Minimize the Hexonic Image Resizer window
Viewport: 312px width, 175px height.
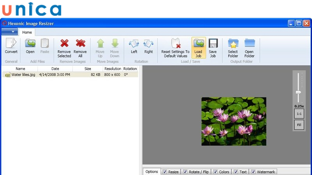pyautogui.click(x=291, y=23)
